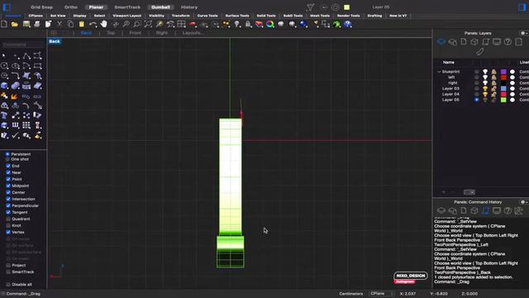Select the Layer 03 row name
Image resolution: width=529 pixels, height=298 pixels.
pyautogui.click(x=450, y=89)
